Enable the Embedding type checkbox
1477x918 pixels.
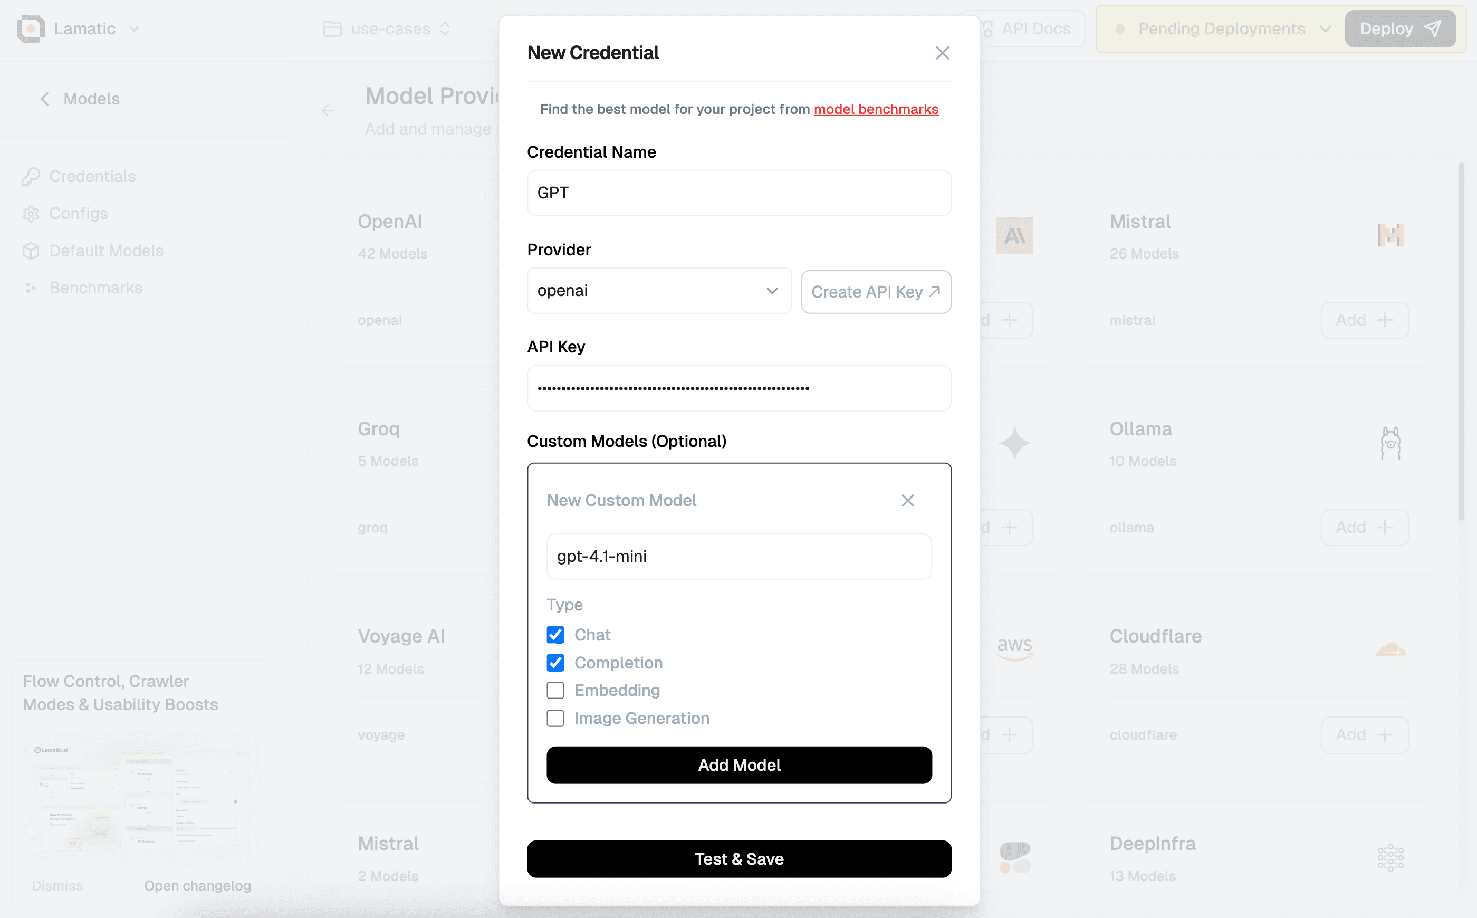(555, 690)
